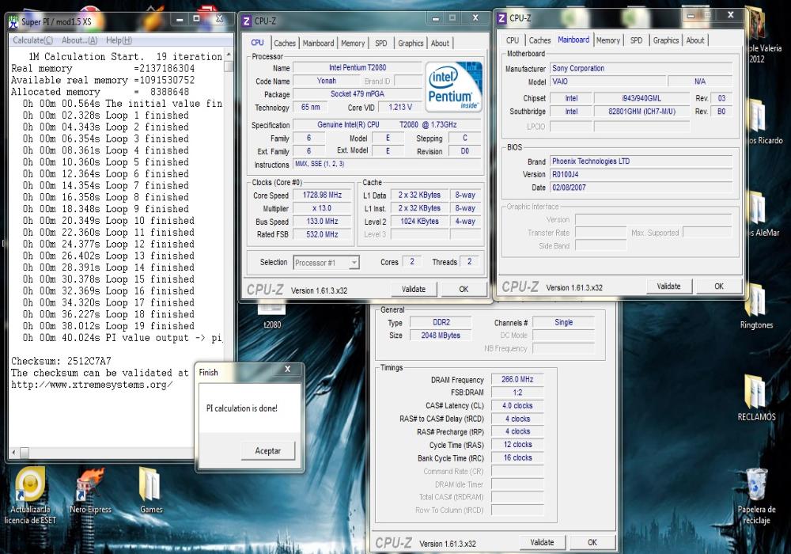Open the Games folder desktop icon
Image resolution: width=791 pixels, height=554 pixels.
[x=151, y=491]
